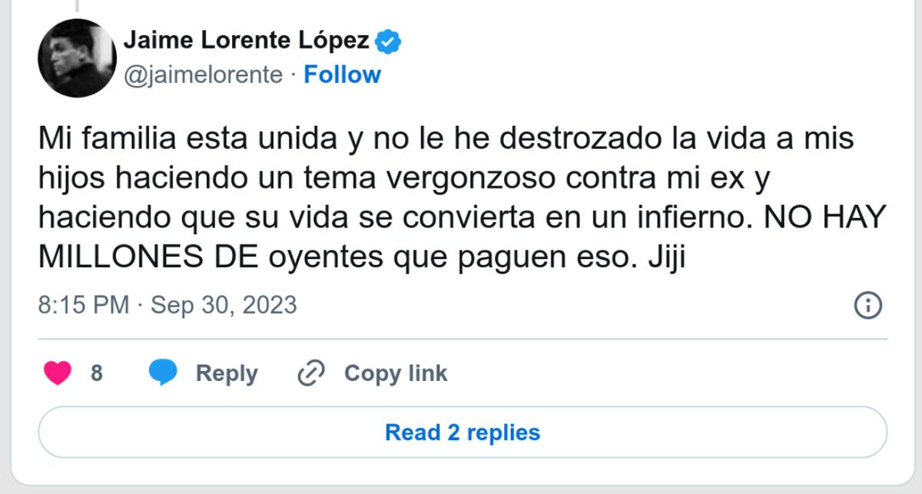Open the Twitter info circle icon
The image size is (922, 494).
coord(867,305)
